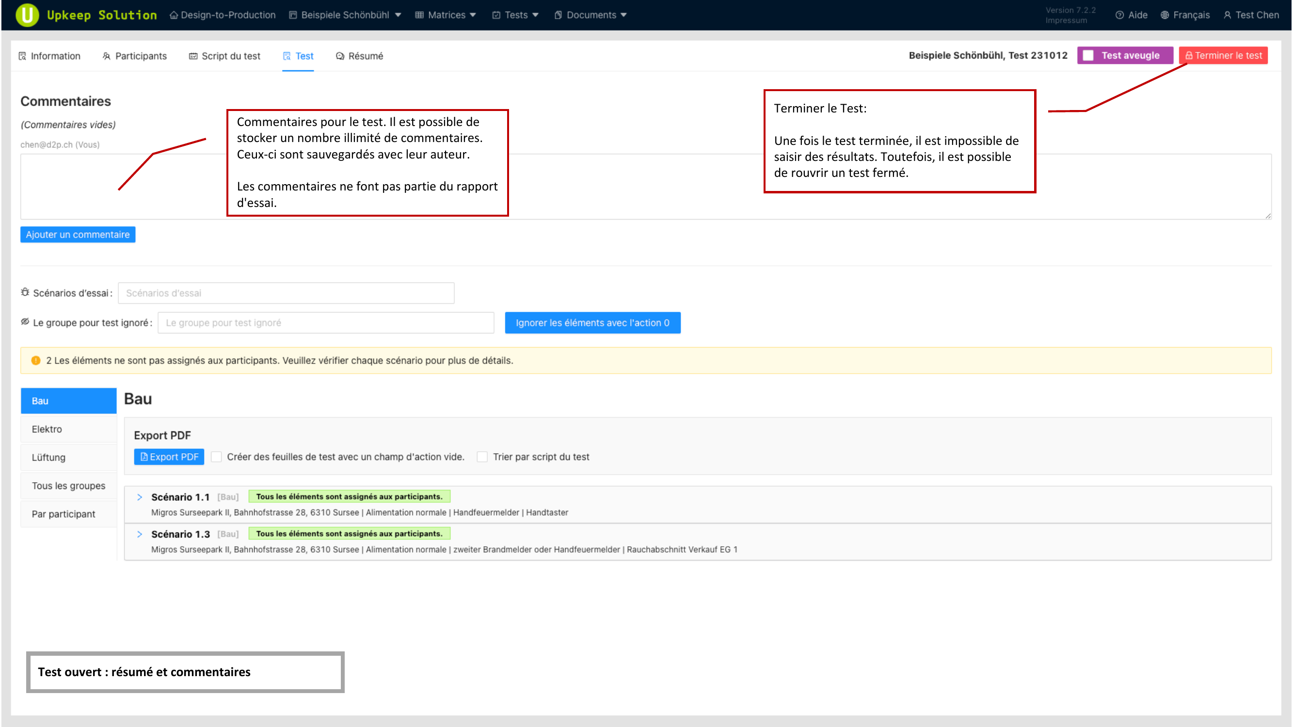The width and height of the screenshot is (1293, 727).
Task: Click the warning icon in the yellow banner
Action: (35, 360)
